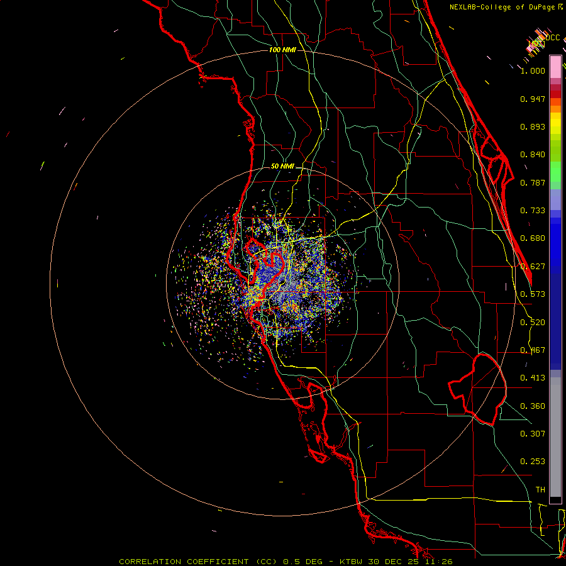Pick the orange color band below 0.947

coord(555,109)
